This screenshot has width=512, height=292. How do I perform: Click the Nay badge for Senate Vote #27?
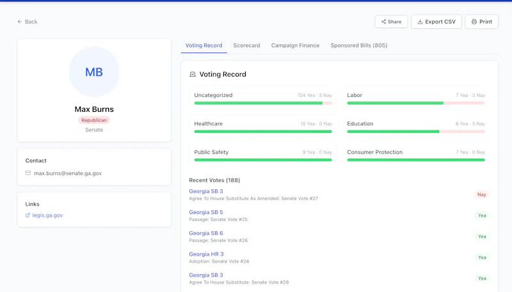click(x=482, y=194)
